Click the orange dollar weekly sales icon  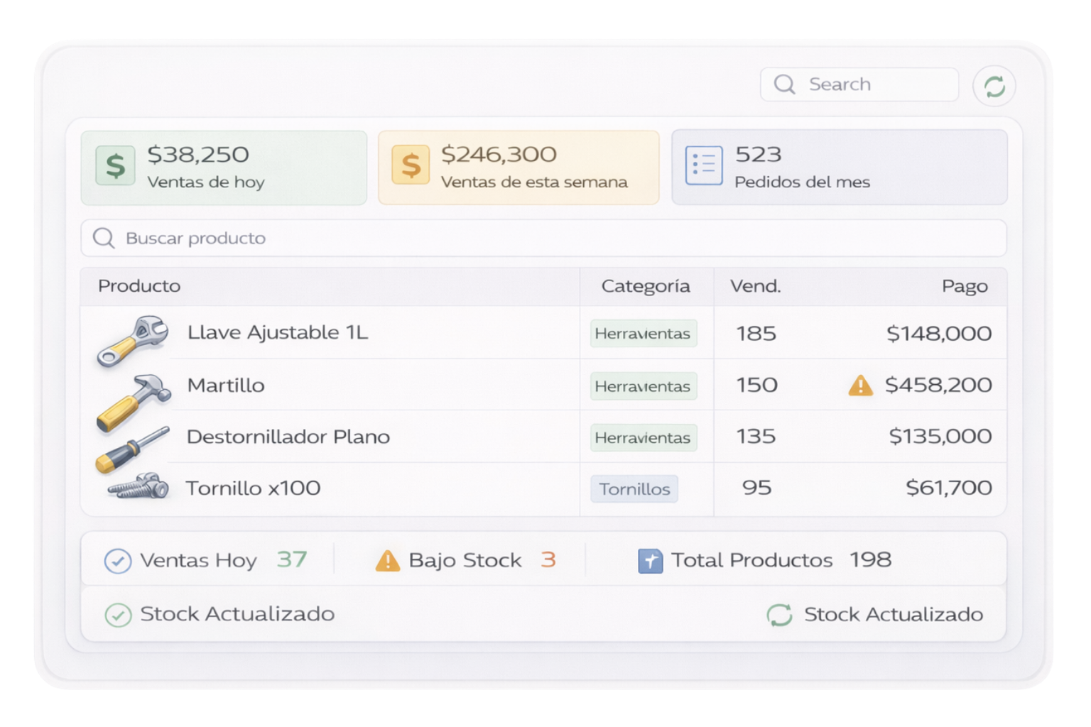coord(411,165)
